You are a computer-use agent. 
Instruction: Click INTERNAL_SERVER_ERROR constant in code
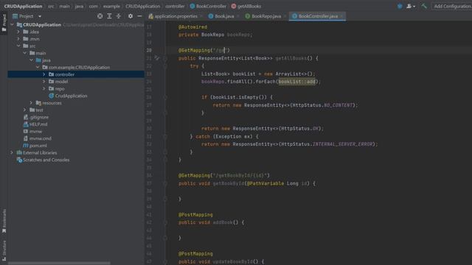click(x=342, y=144)
